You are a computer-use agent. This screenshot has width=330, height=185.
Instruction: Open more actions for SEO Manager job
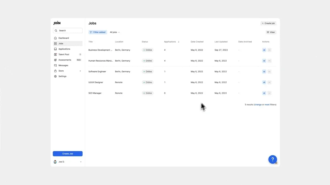pos(269,93)
